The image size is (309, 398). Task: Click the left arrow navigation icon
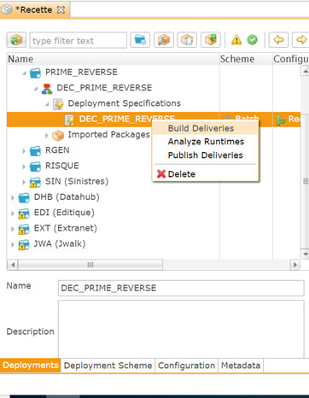pos(278,40)
